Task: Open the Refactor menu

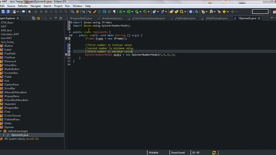Action: pos(23,6)
